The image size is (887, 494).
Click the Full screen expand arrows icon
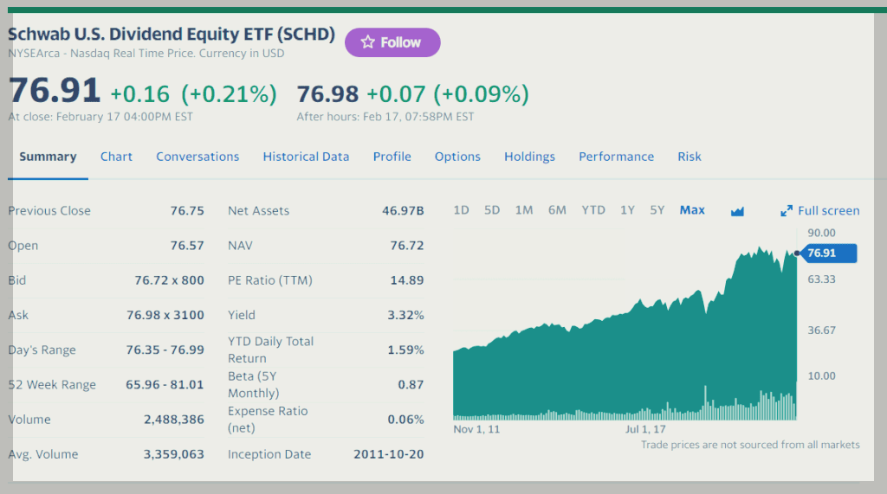click(787, 211)
